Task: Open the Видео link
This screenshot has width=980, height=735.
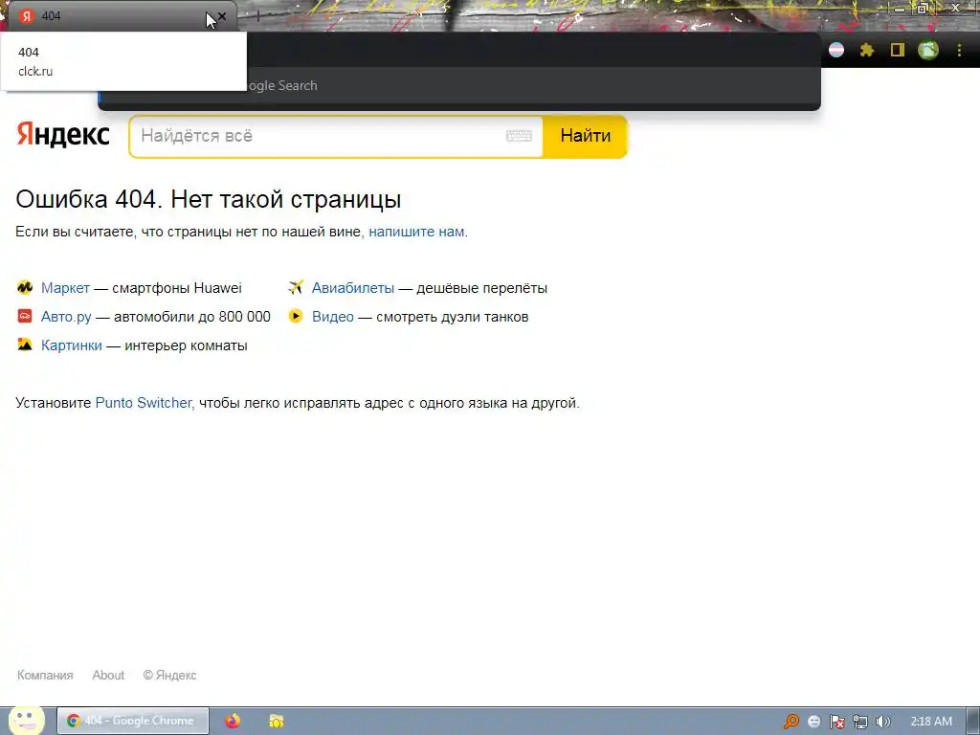Action: pos(333,317)
